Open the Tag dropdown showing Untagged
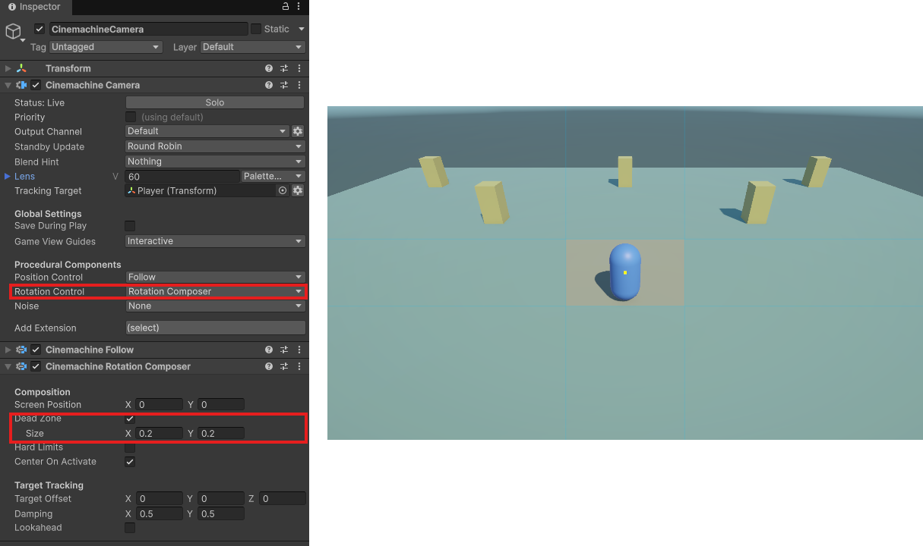Viewport: 923px width, 546px height. coord(106,47)
